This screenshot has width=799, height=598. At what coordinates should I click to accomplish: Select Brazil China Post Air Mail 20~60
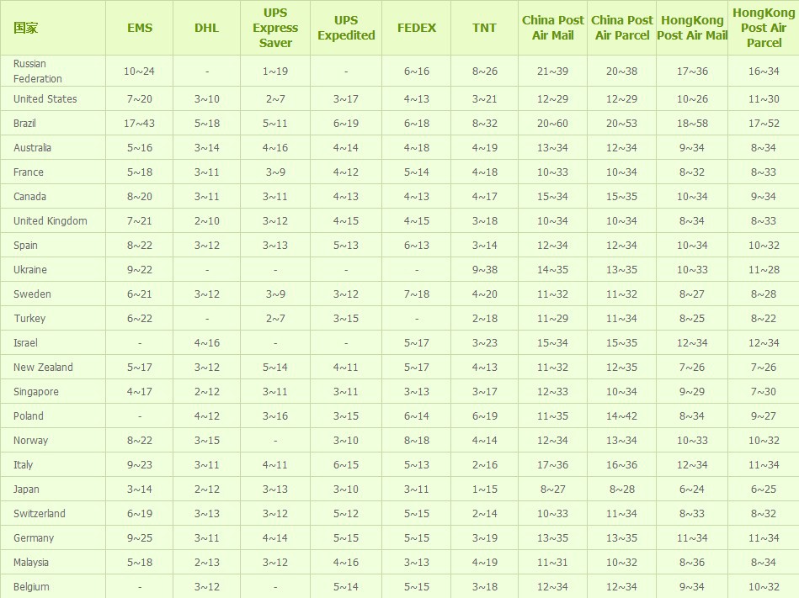552,123
